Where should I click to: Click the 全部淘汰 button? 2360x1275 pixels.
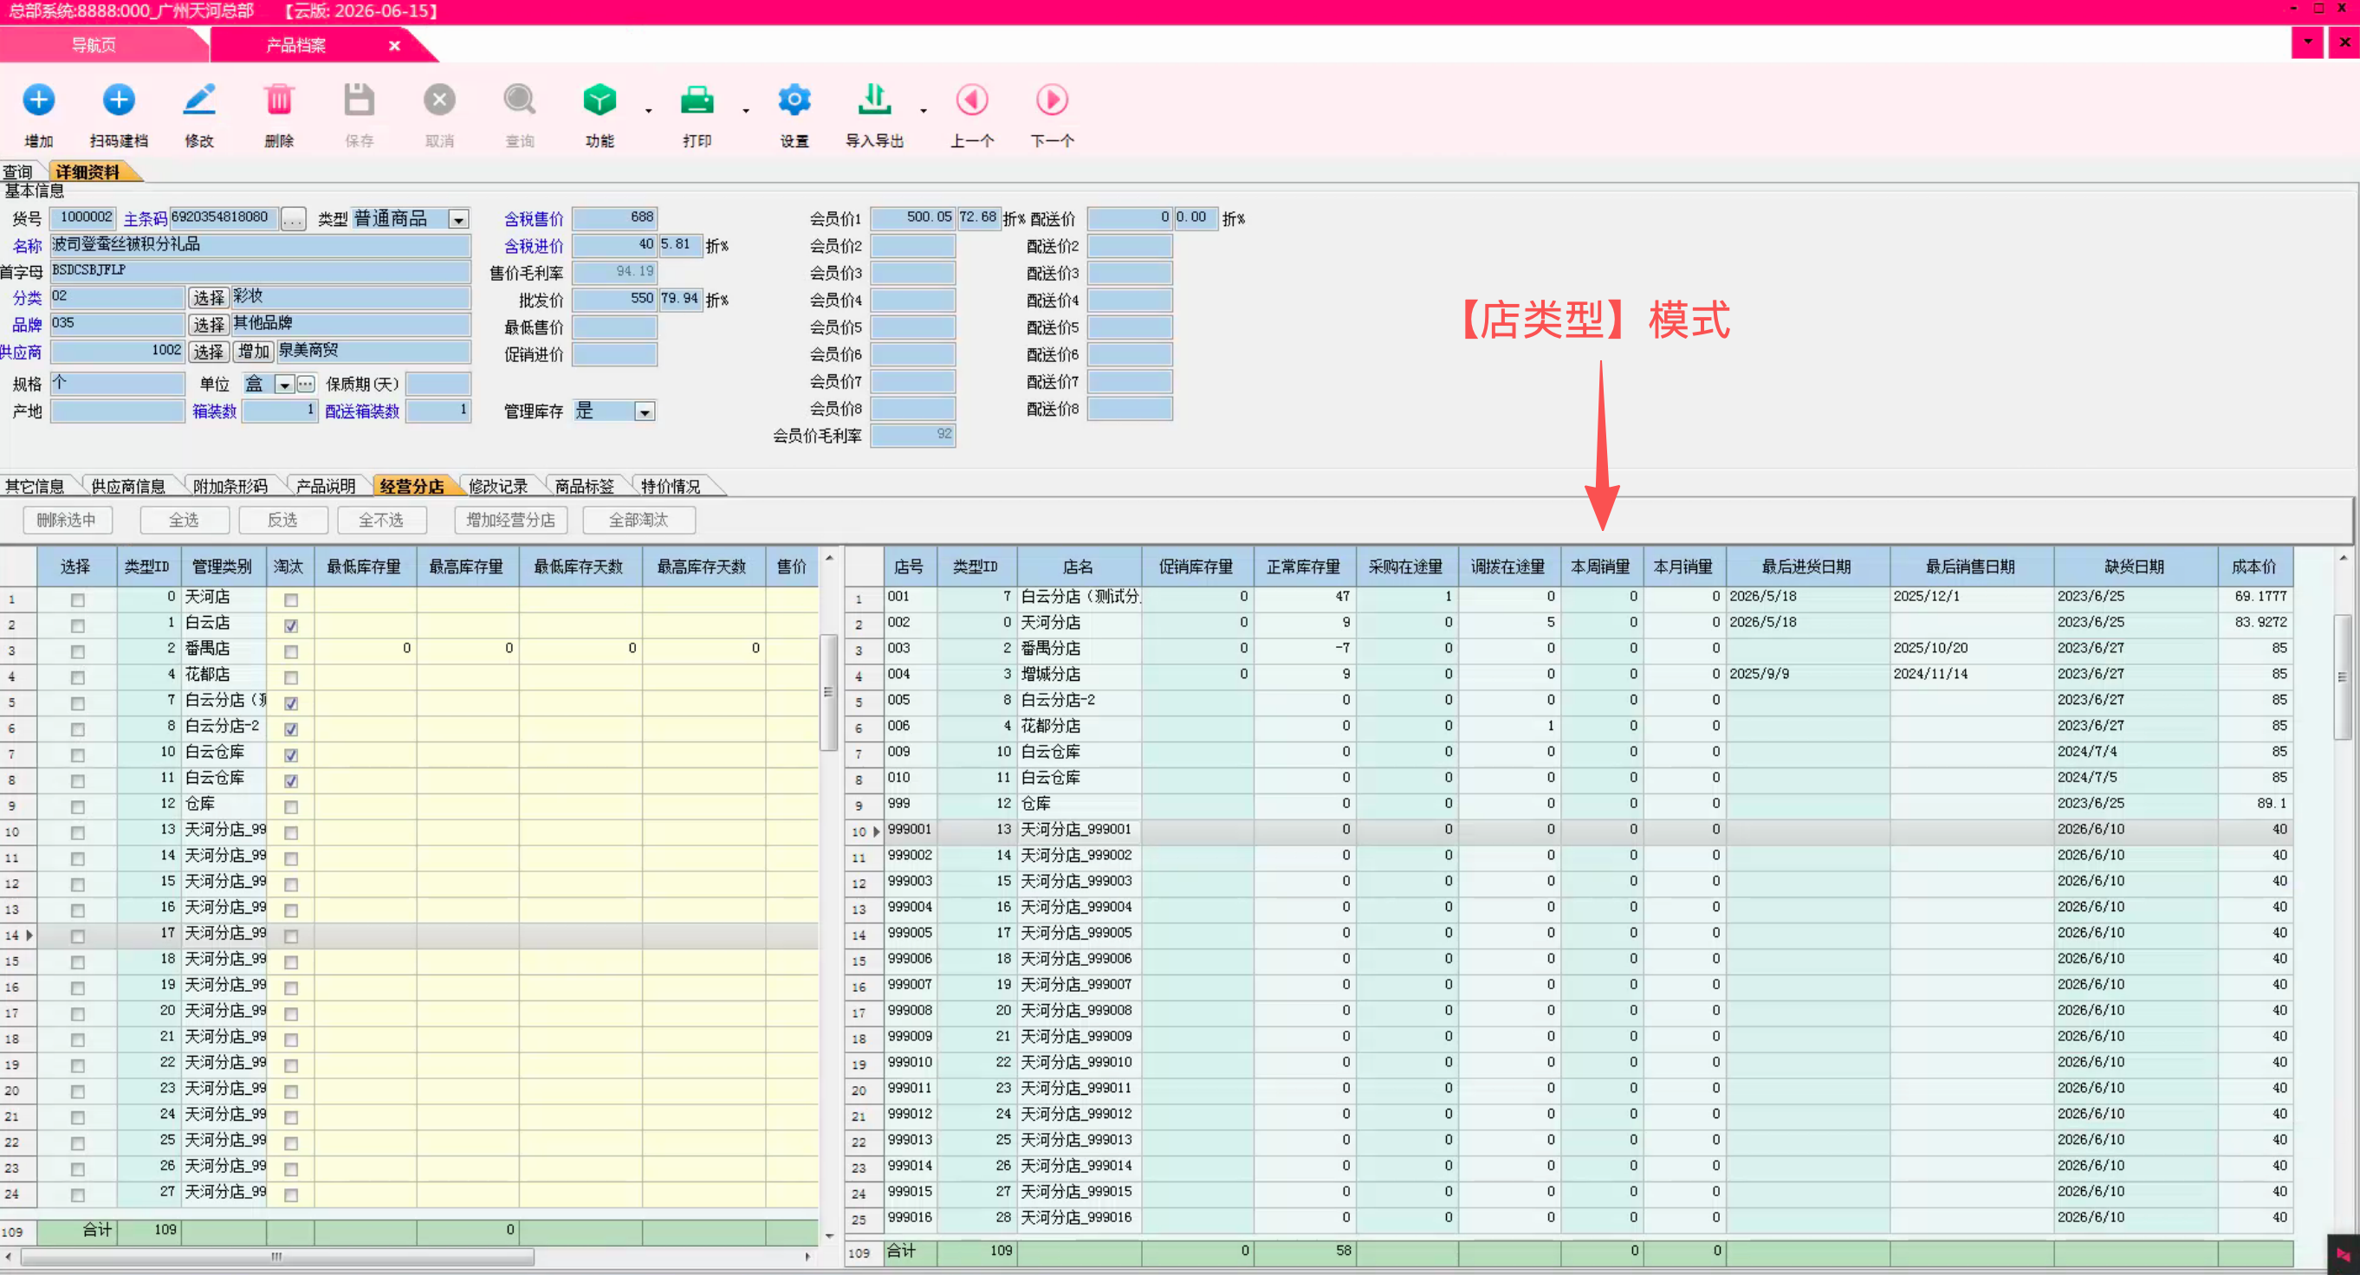pyautogui.click(x=639, y=520)
